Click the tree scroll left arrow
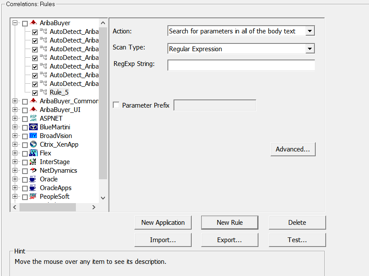 [x=15, y=207]
